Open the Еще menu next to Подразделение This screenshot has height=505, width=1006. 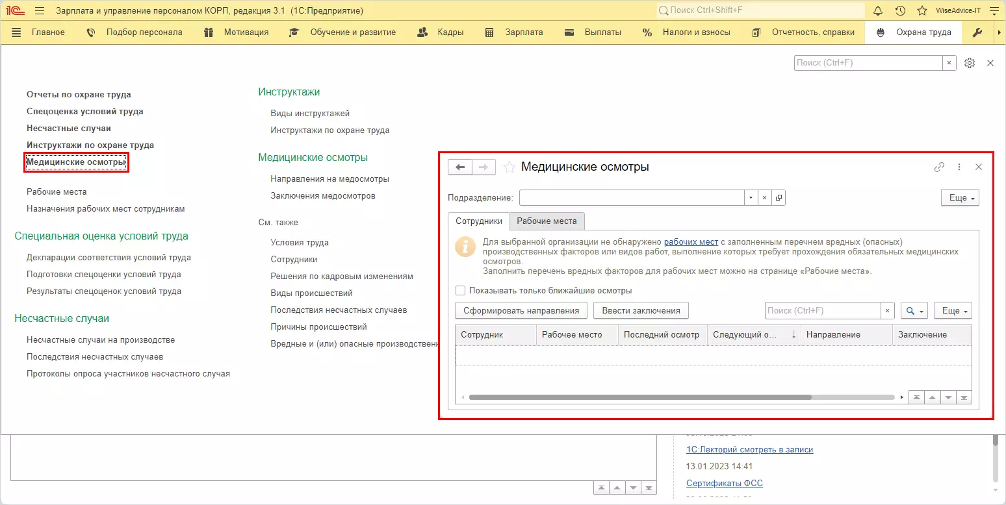click(960, 197)
